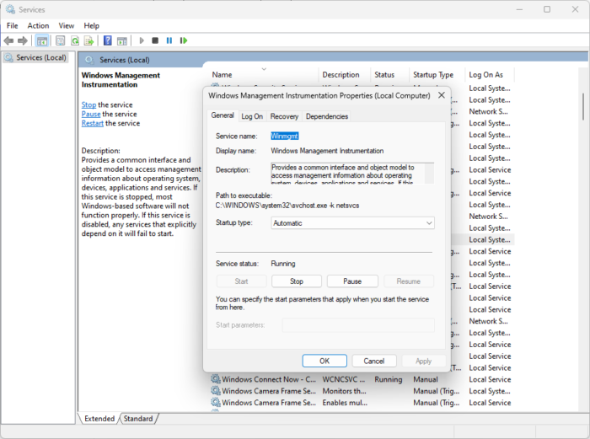Click gear icon of Windows Connect Now row
Screen dimensions: 590x439
coord(215,379)
